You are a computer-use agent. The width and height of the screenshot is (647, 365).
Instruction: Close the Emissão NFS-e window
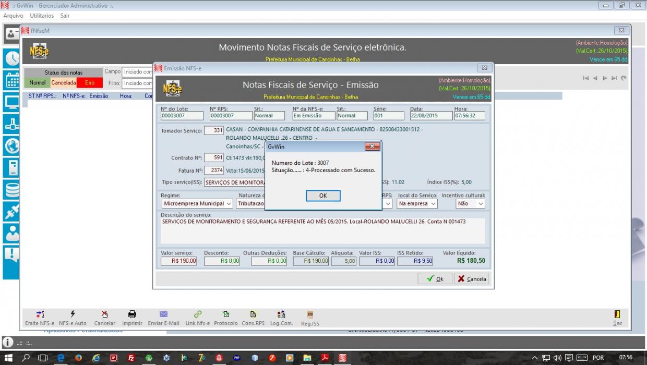(x=484, y=68)
